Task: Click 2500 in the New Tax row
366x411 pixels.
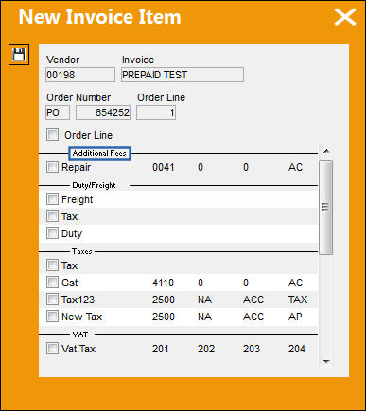Action: (164, 317)
